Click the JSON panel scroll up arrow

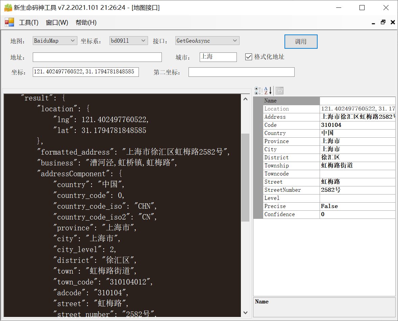[x=245, y=99]
